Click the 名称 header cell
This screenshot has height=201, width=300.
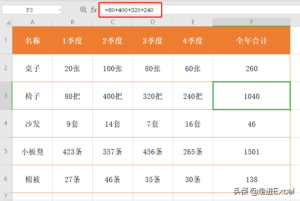click(33, 40)
